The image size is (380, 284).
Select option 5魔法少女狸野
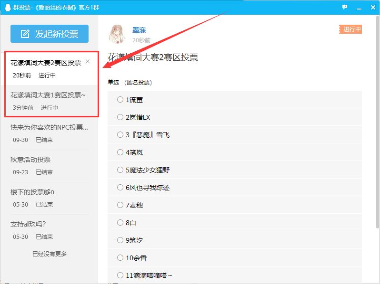[235, 170]
